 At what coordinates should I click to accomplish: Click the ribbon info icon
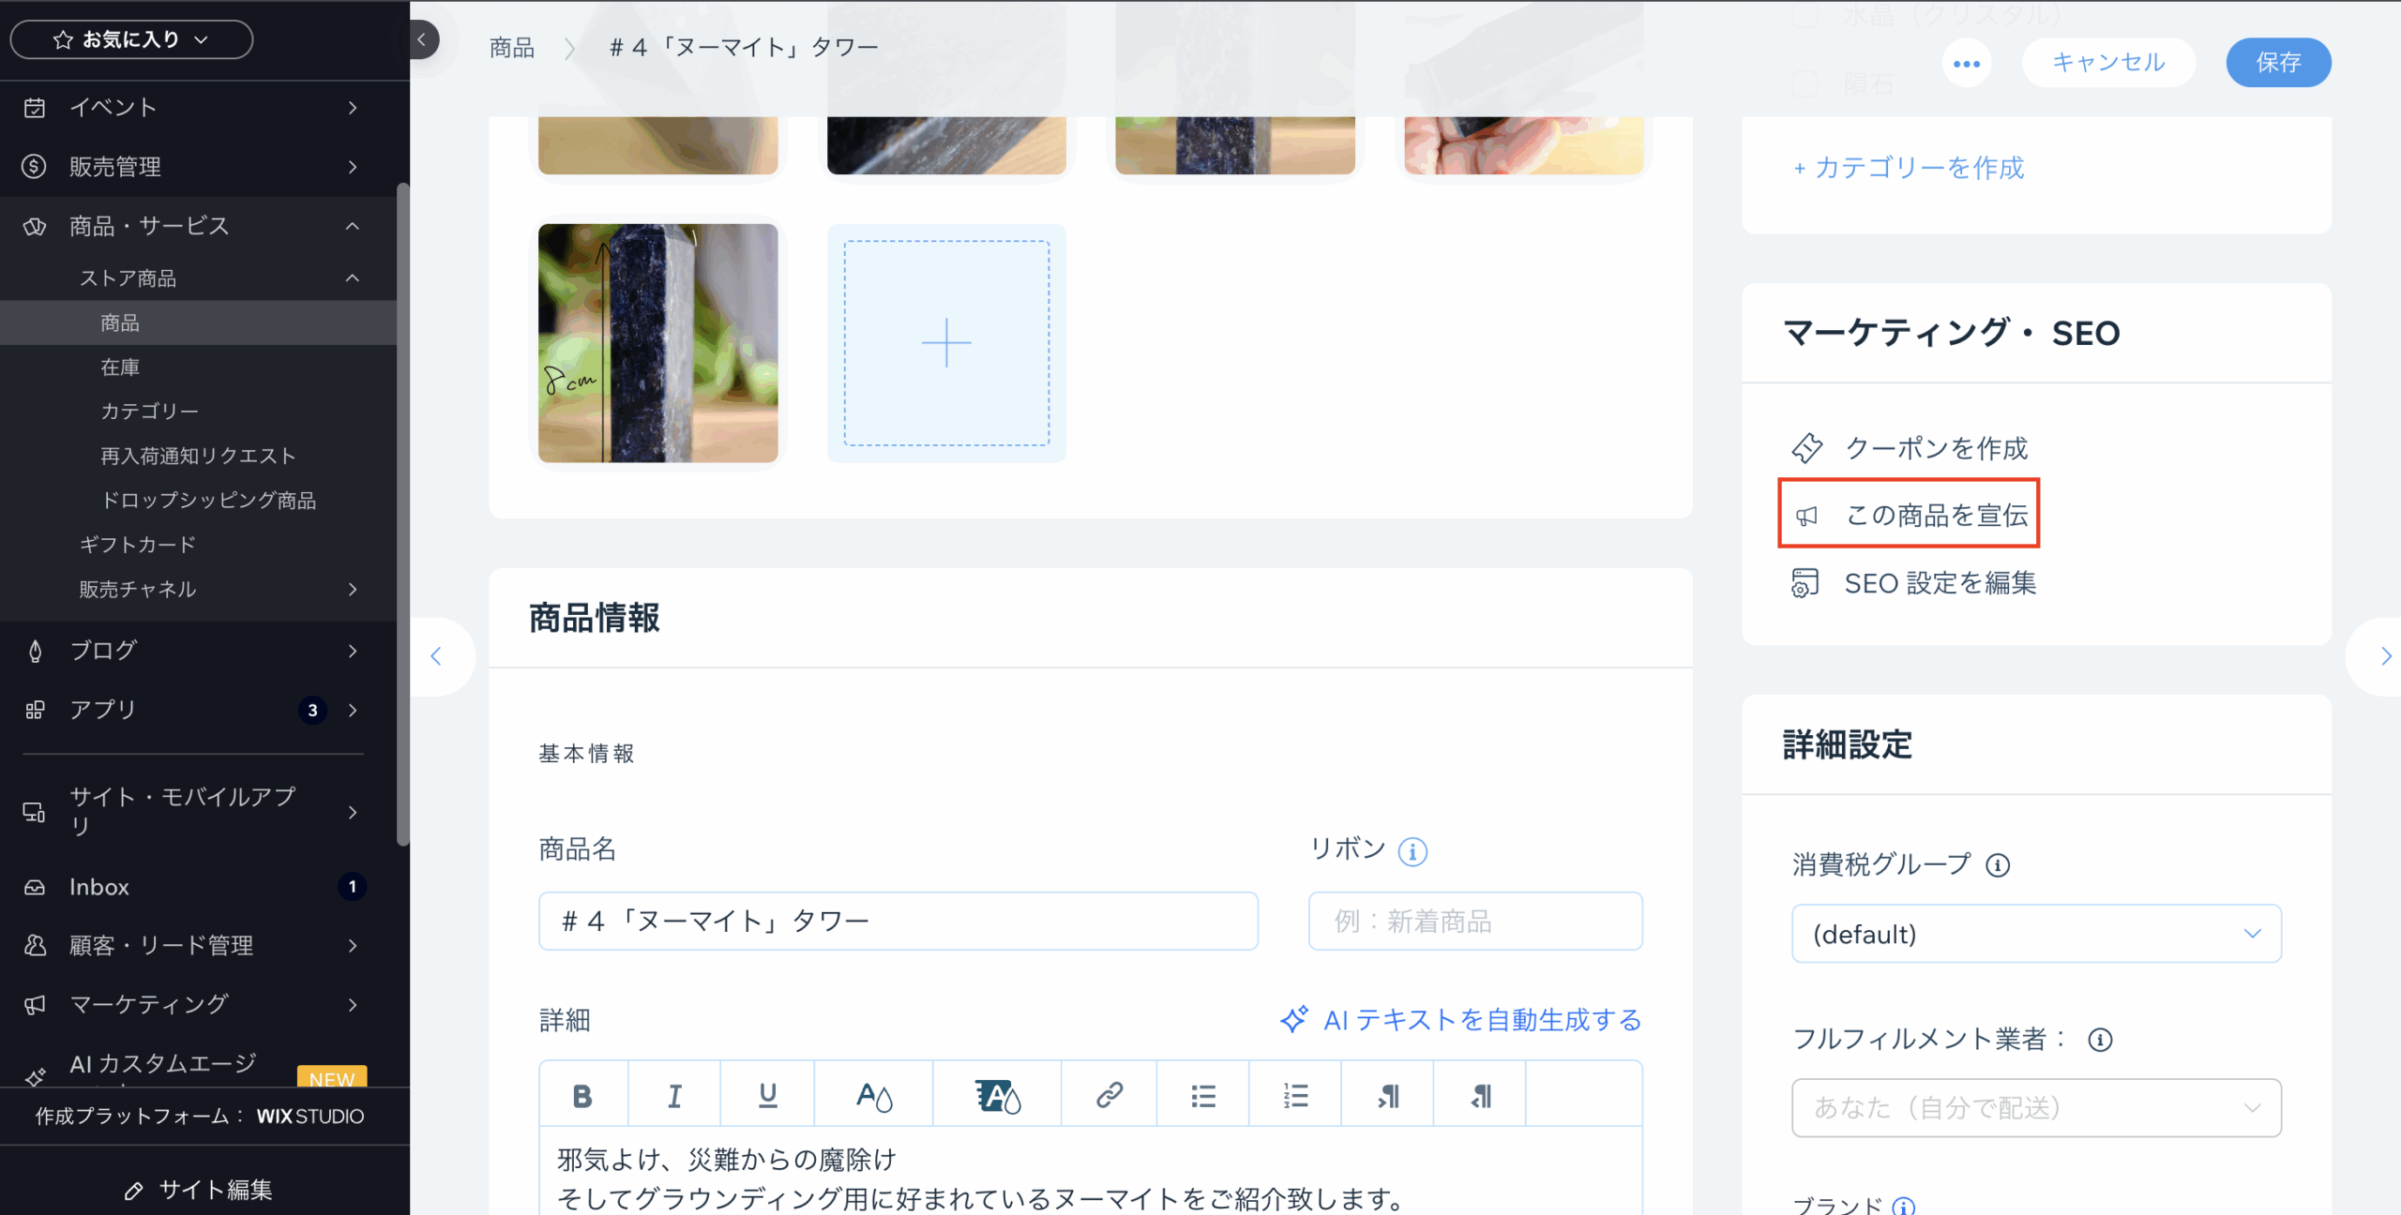point(1412,851)
